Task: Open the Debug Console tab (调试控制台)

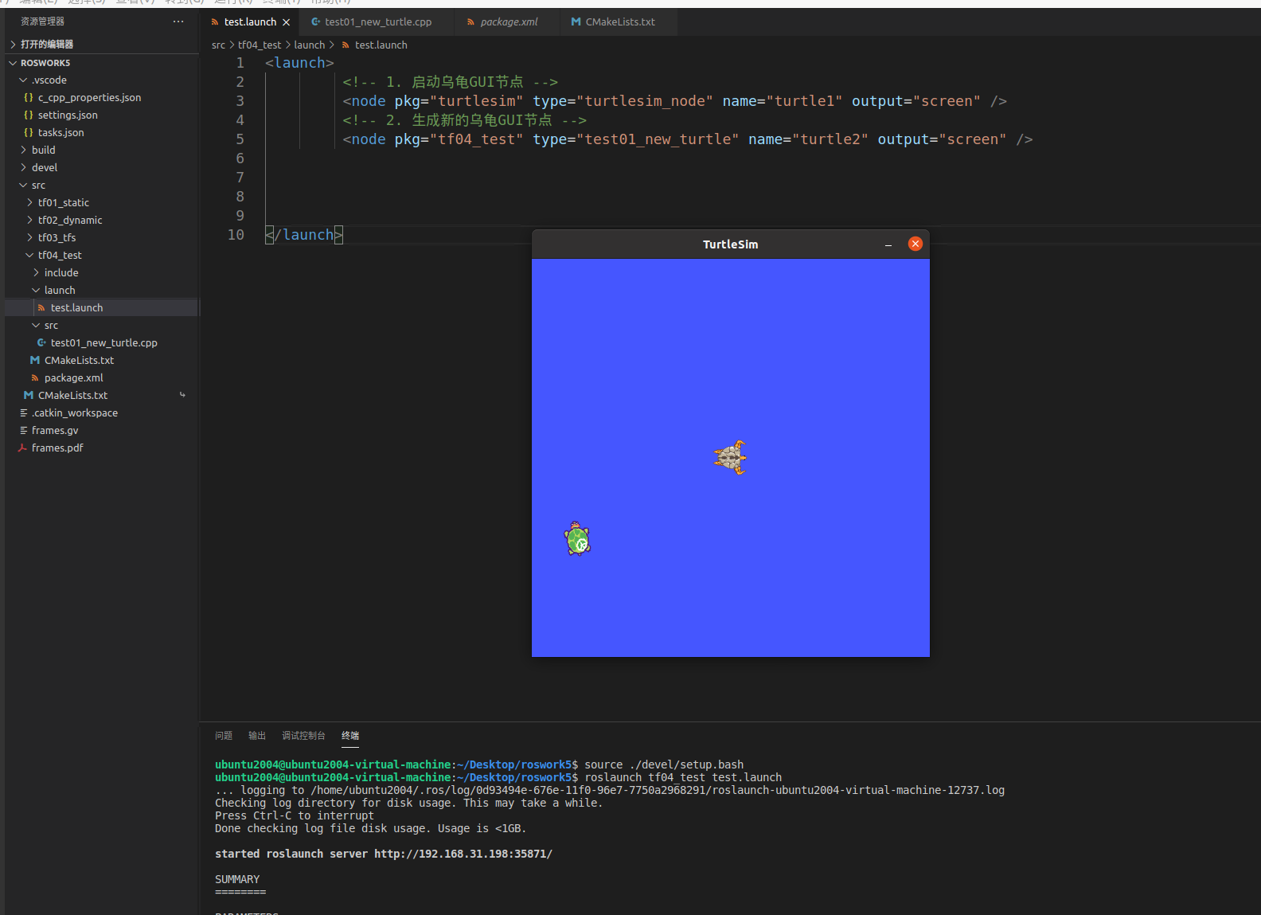Action: click(303, 736)
